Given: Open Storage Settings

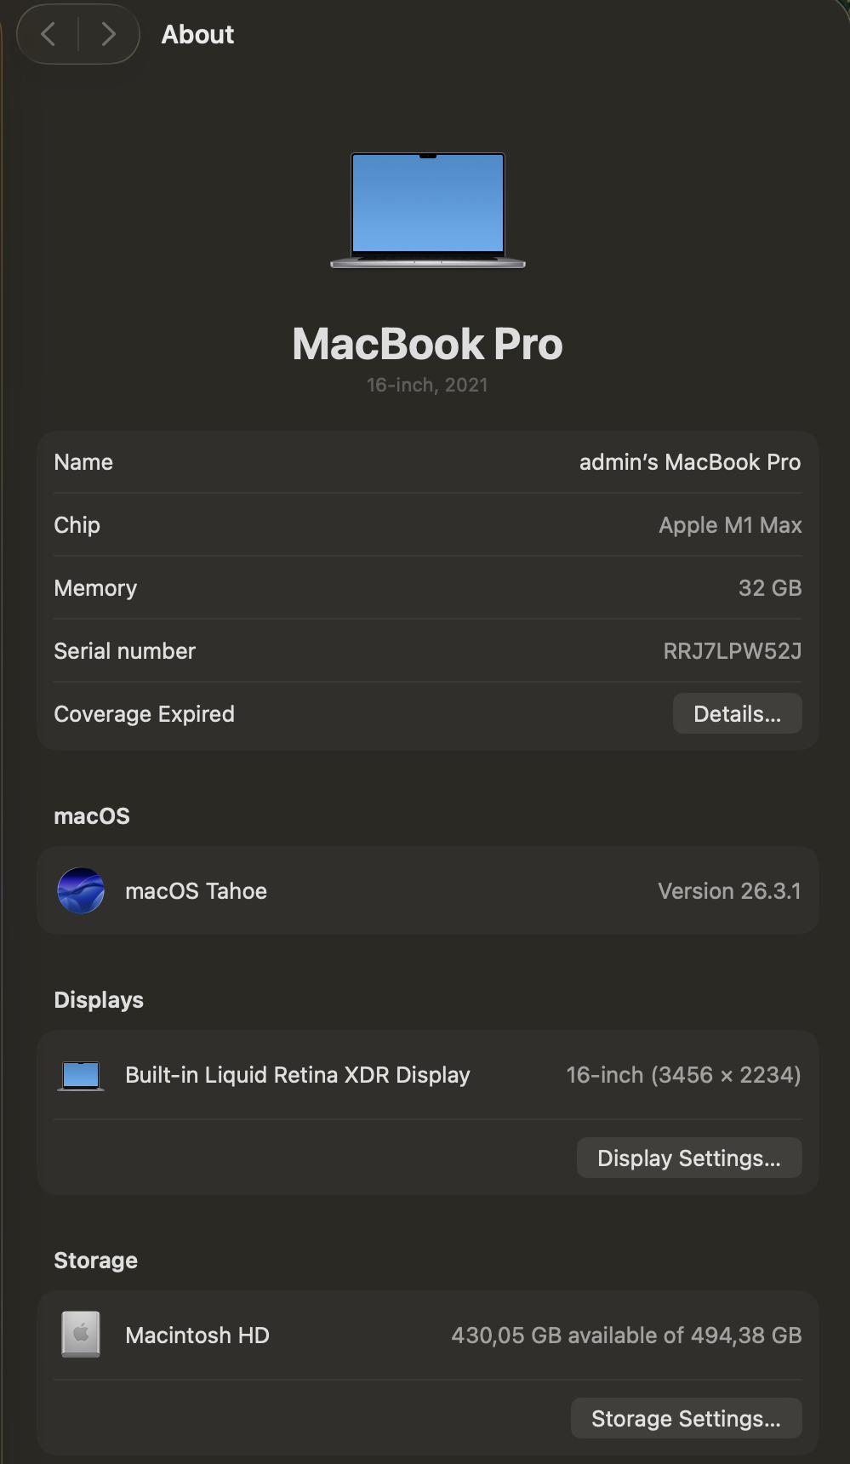Looking at the screenshot, I should [x=686, y=1418].
